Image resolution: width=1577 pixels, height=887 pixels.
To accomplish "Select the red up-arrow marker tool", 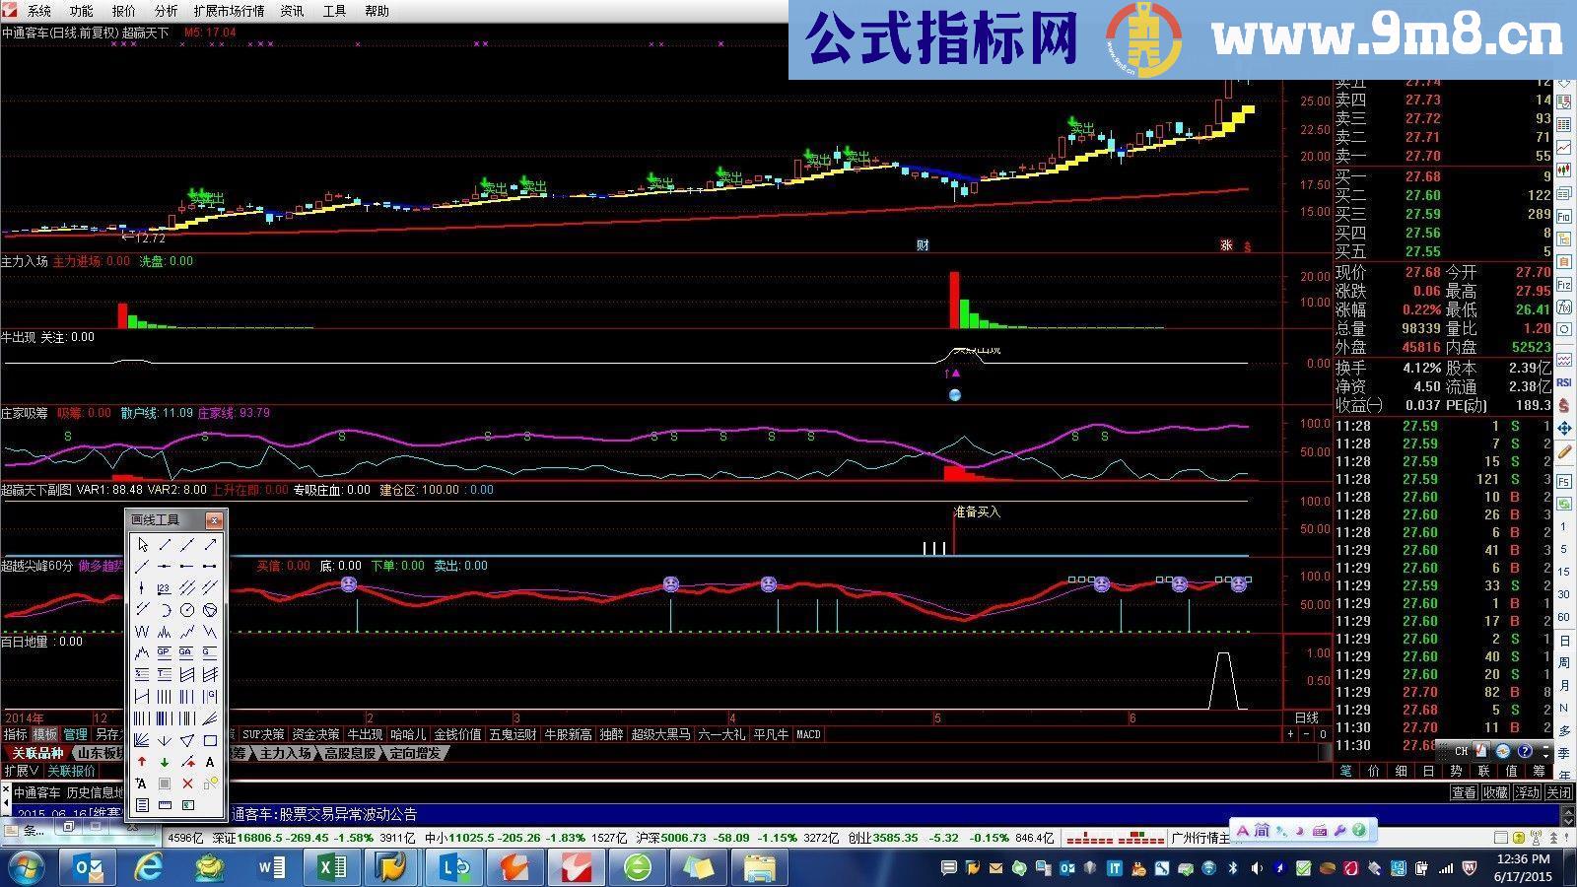I will pos(142,762).
